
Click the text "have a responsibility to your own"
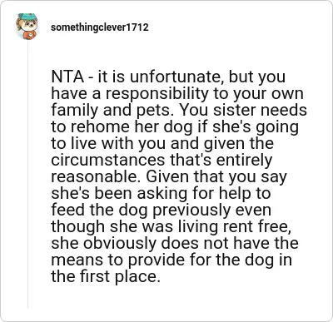(177, 94)
